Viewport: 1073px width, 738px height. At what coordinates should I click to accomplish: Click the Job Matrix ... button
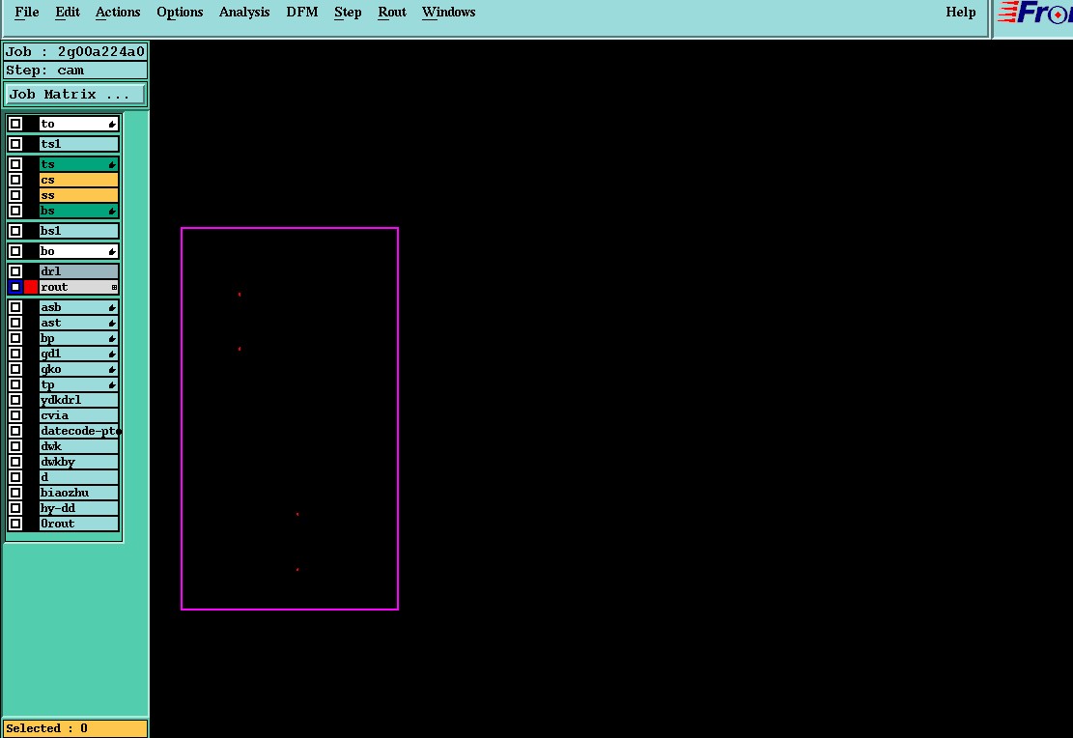(x=75, y=95)
